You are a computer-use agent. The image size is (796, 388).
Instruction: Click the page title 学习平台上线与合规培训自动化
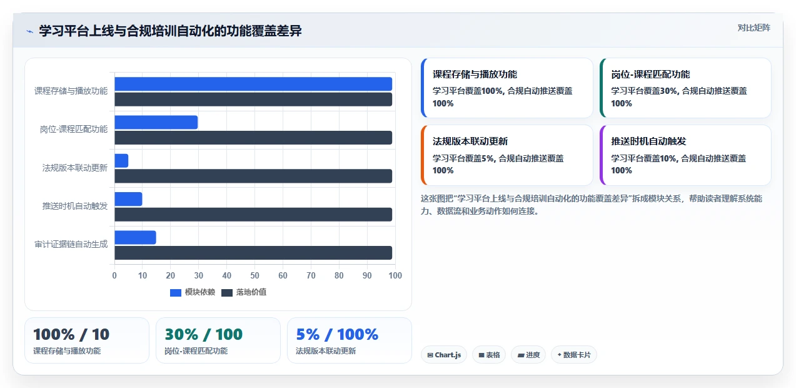[170, 31]
